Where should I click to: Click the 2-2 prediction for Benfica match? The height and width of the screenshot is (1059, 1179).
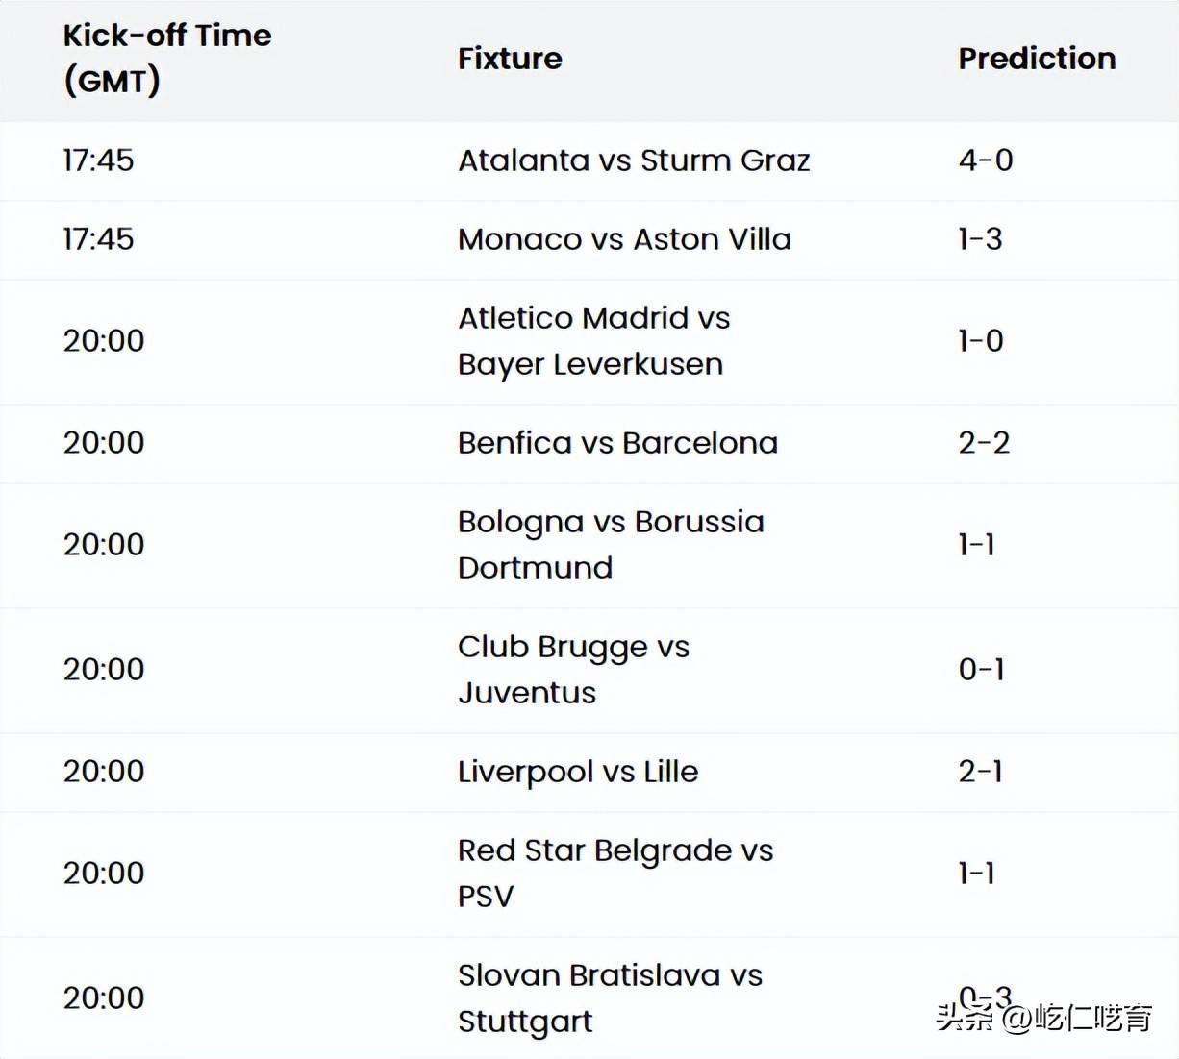[x=984, y=443]
